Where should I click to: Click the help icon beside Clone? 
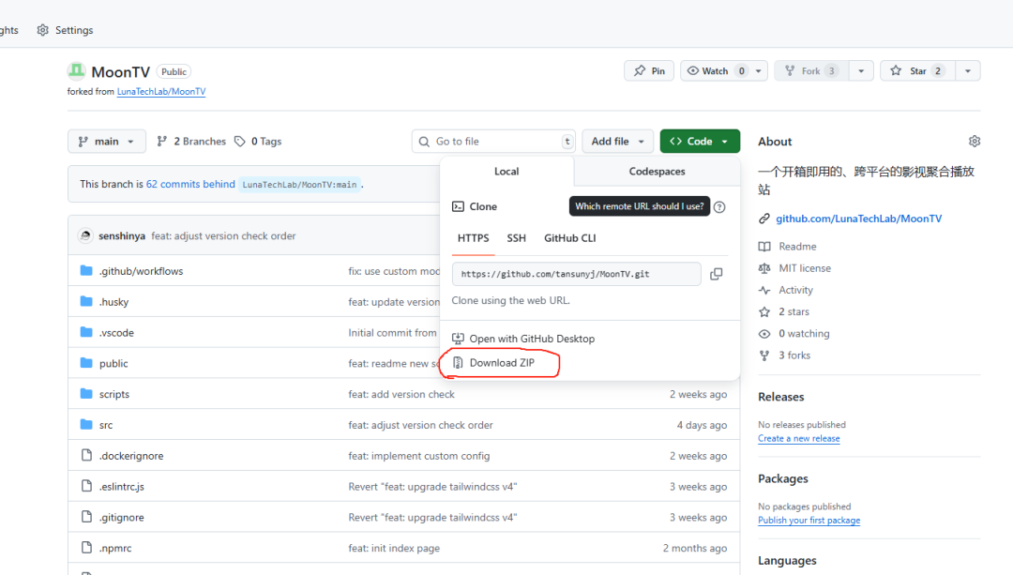[719, 207]
